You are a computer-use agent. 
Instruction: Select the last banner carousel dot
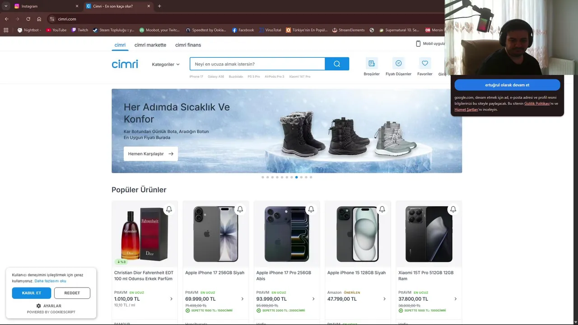tap(311, 177)
